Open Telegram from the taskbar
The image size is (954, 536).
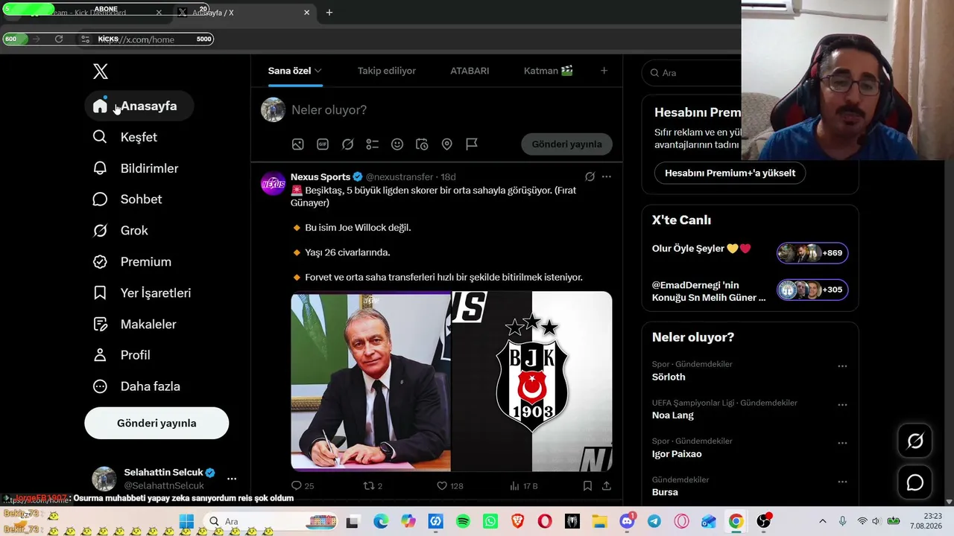[x=654, y=522]
